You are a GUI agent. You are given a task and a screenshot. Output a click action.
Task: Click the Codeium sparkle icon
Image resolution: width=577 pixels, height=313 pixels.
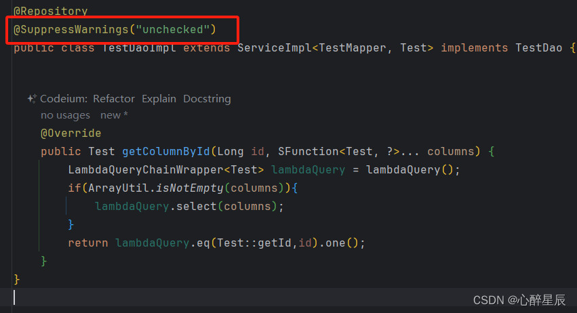coord(32,98)
